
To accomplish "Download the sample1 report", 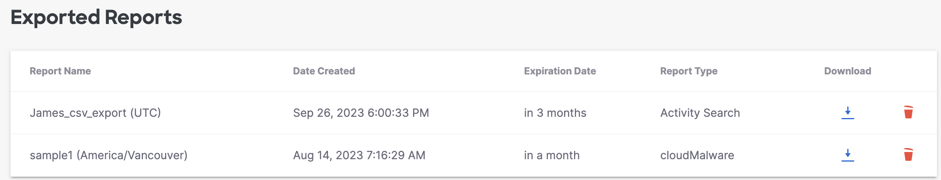I will (847, 155).
